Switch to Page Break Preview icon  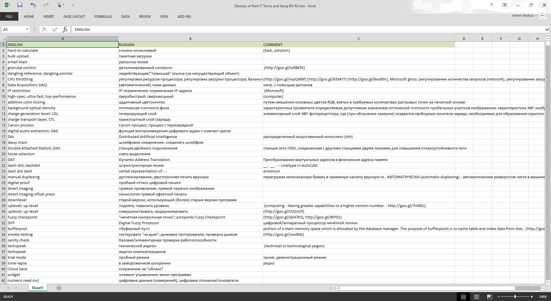coord(490,297)
